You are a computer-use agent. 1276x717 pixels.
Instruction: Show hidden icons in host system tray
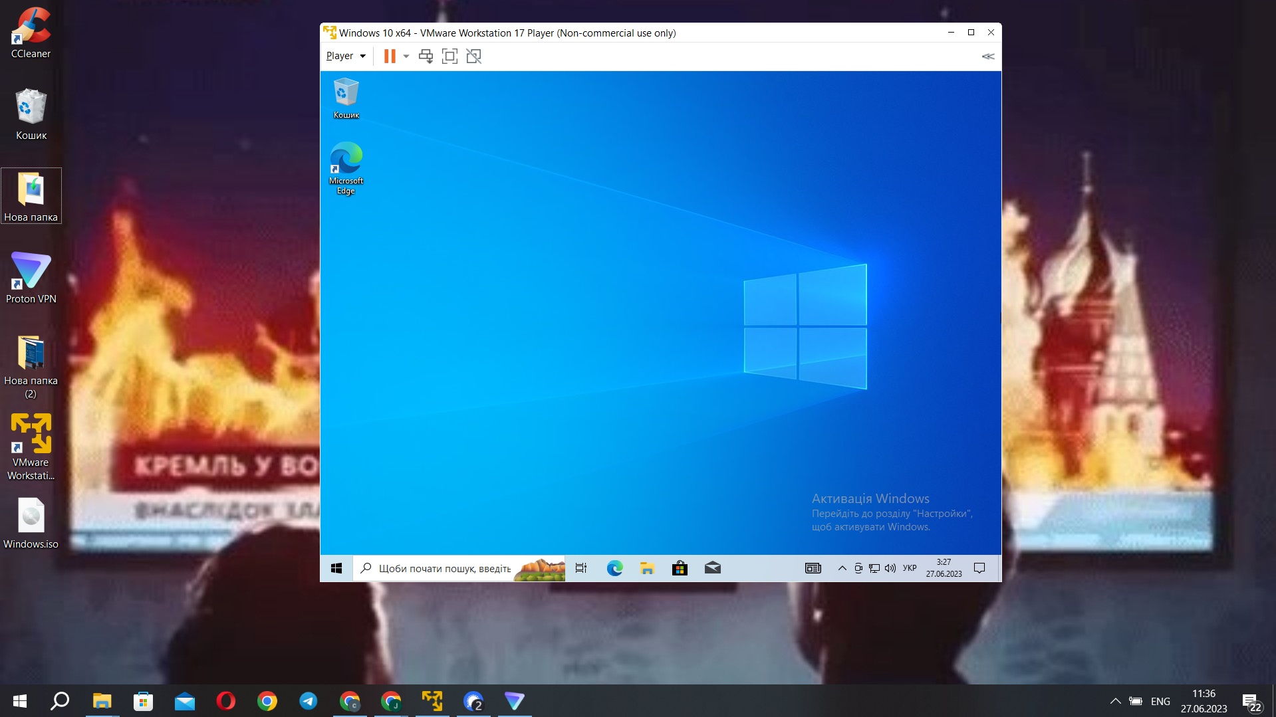click(1116, 701)
